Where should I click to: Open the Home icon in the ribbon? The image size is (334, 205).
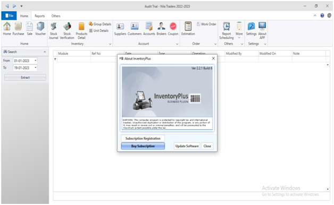7,29
